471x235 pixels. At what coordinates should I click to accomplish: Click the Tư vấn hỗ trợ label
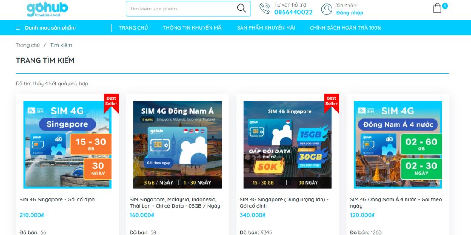click(290, 5)
